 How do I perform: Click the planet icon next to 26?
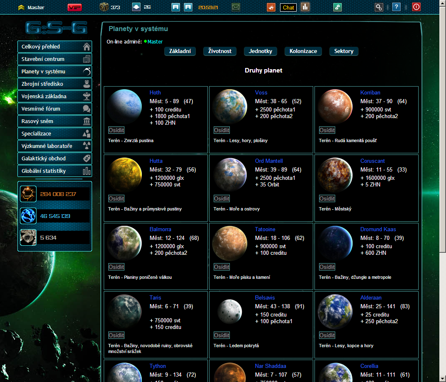pyautogui.click(x=136, y=7)
